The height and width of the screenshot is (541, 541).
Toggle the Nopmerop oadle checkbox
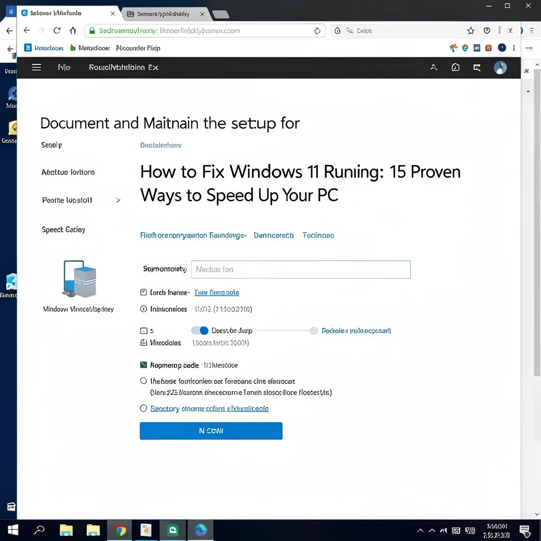point(144,365)
